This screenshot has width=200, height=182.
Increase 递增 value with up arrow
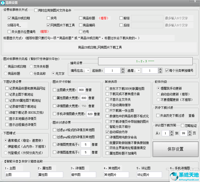click(160, 69)
